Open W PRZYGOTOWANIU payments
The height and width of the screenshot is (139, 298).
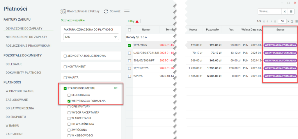[x=20, y=91]
